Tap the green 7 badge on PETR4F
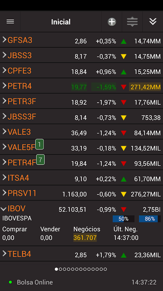This screenshot has width=163, height=291. 41,160
